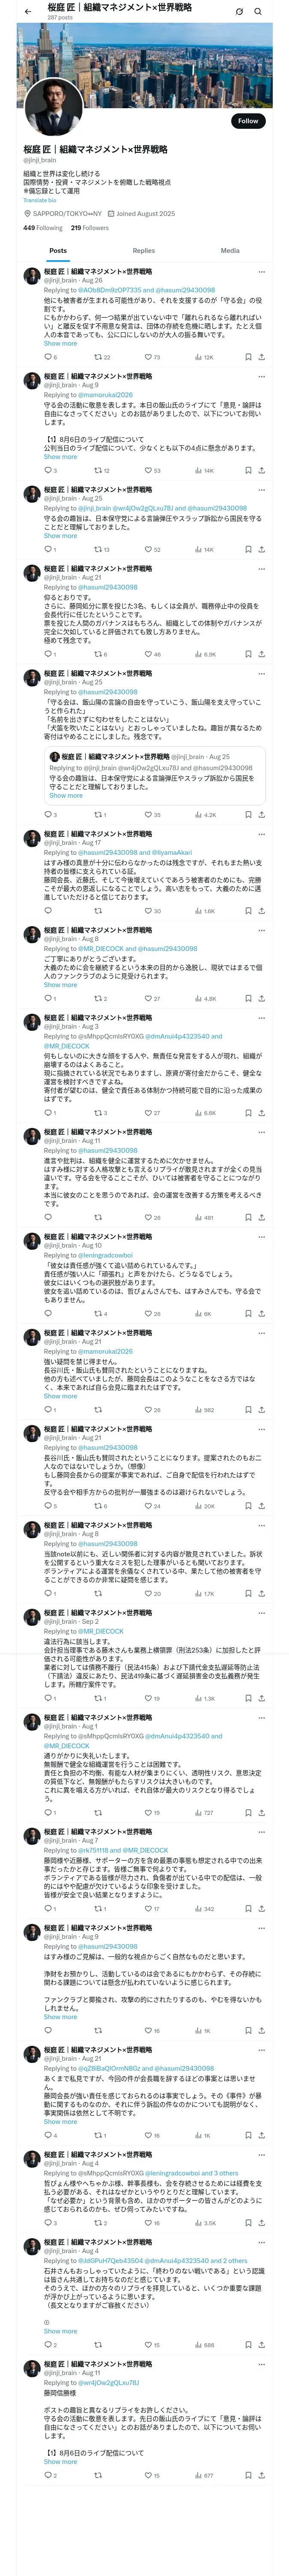Image resolution: width=289 pixels, height=2576 pixels.
Task: Click the share icon on the Sep 2 post
Action: click(x=261, y=1698)
